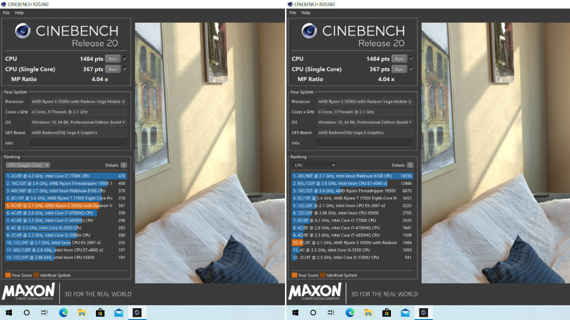
Task: Run CPU (Single Core) test in right window
Action: [x=399, y=69]
